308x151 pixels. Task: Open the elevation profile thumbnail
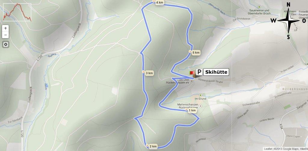coord(17,12)
